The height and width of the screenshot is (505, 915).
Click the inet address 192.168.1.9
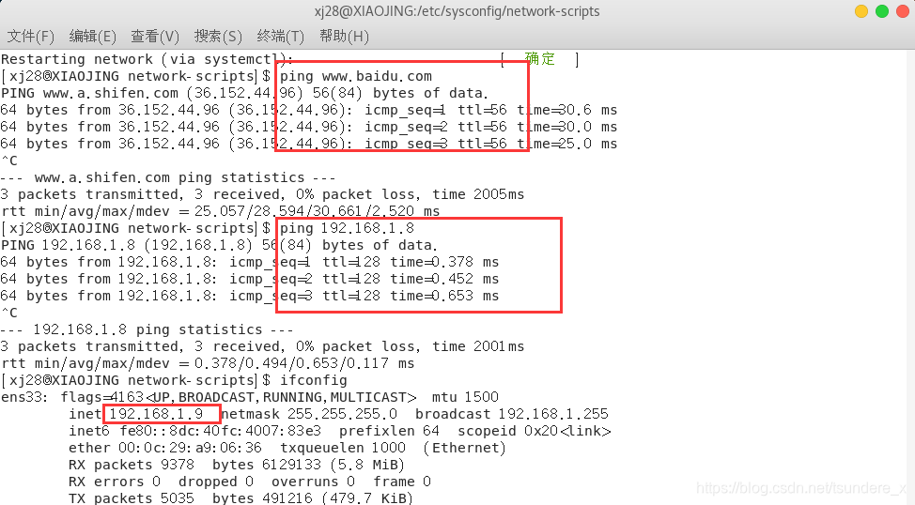click(x=156, y=415)
